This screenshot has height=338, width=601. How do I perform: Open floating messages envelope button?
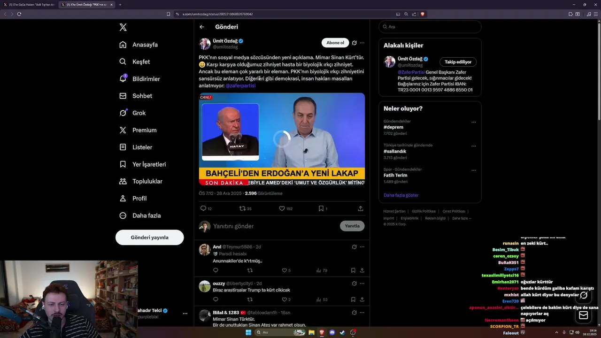click(x=584, y=315)
